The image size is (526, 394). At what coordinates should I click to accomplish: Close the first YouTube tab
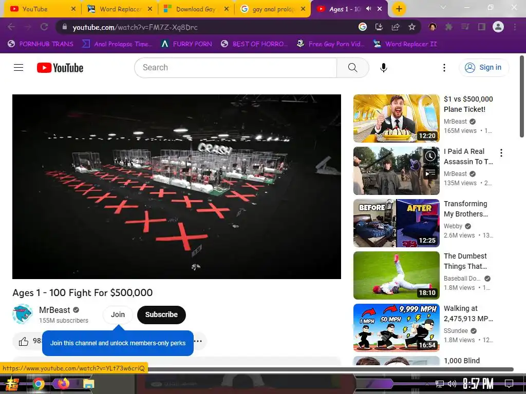(x=73, y=9)
